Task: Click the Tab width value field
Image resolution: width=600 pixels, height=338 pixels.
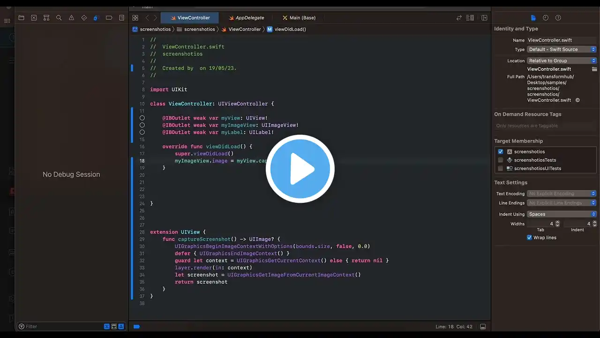Action: click(540, 224)
